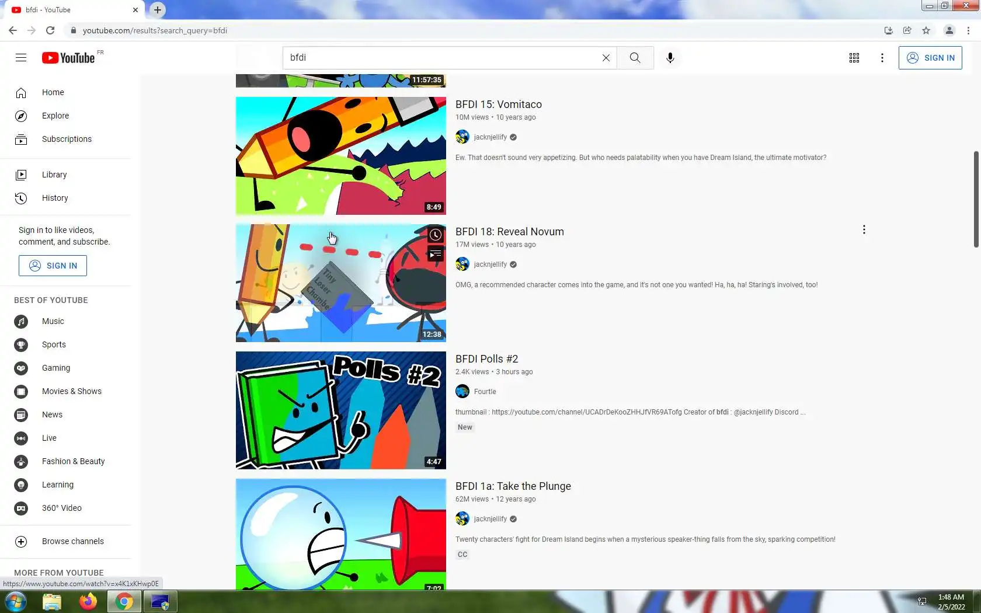981x613 pixels.
Task: Bookmark this page with the star
Action: [x=926, y=30]
